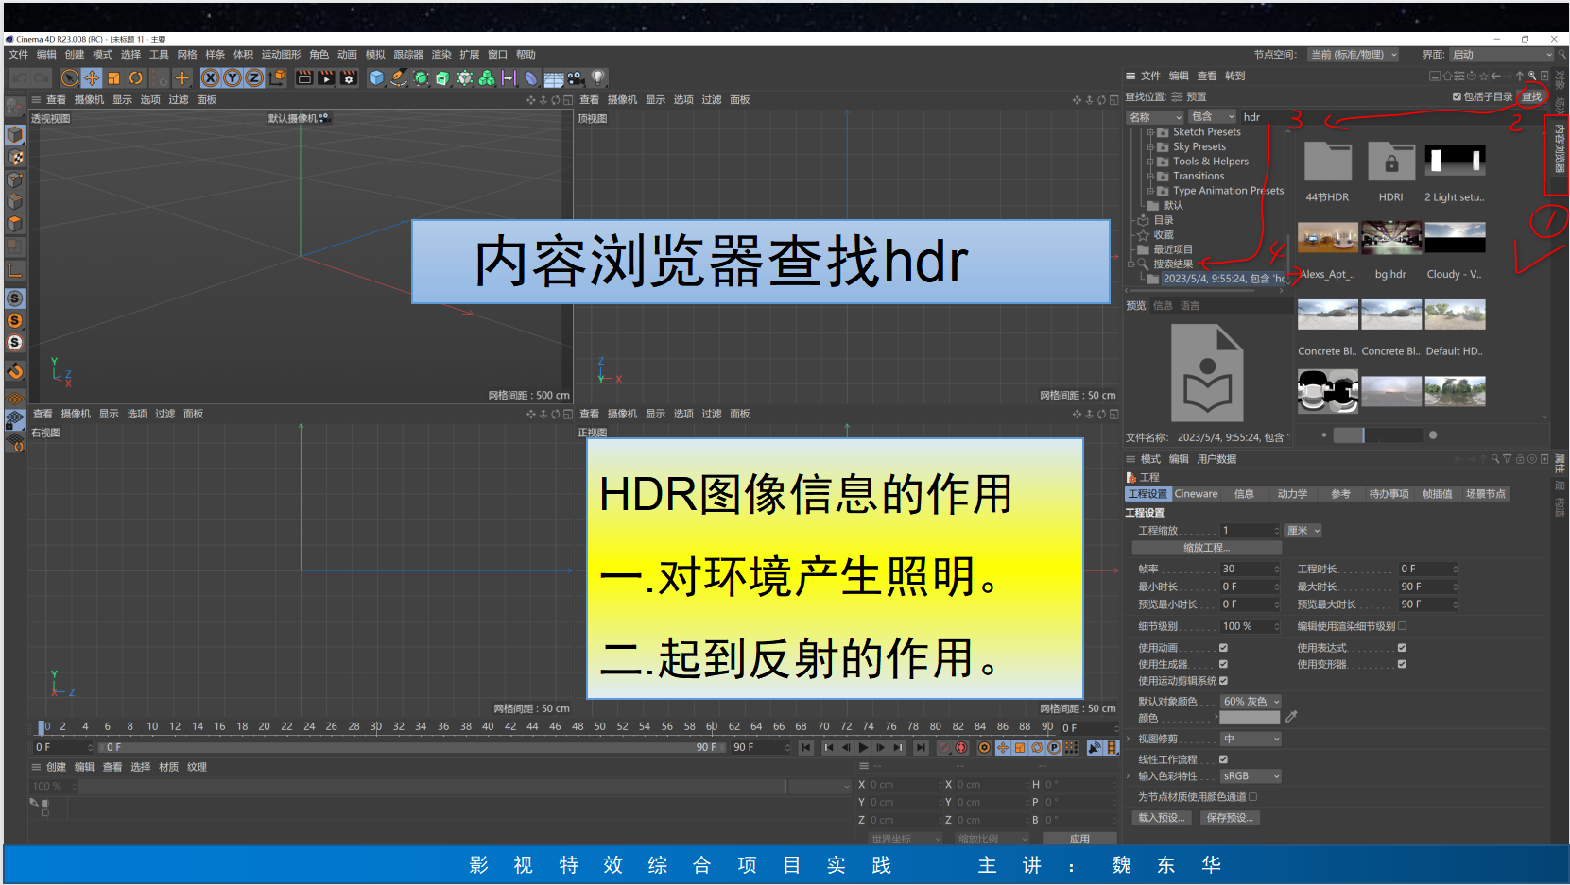Toggle Parameter keyframe P button
This screenshot has height=885, width=1570.
[1054, 747]
